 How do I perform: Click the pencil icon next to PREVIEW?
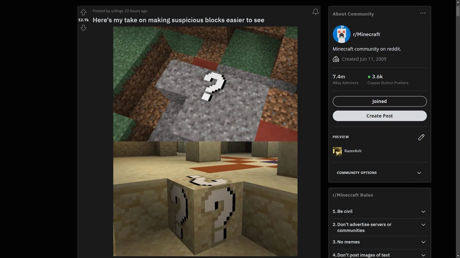(421, 137)
